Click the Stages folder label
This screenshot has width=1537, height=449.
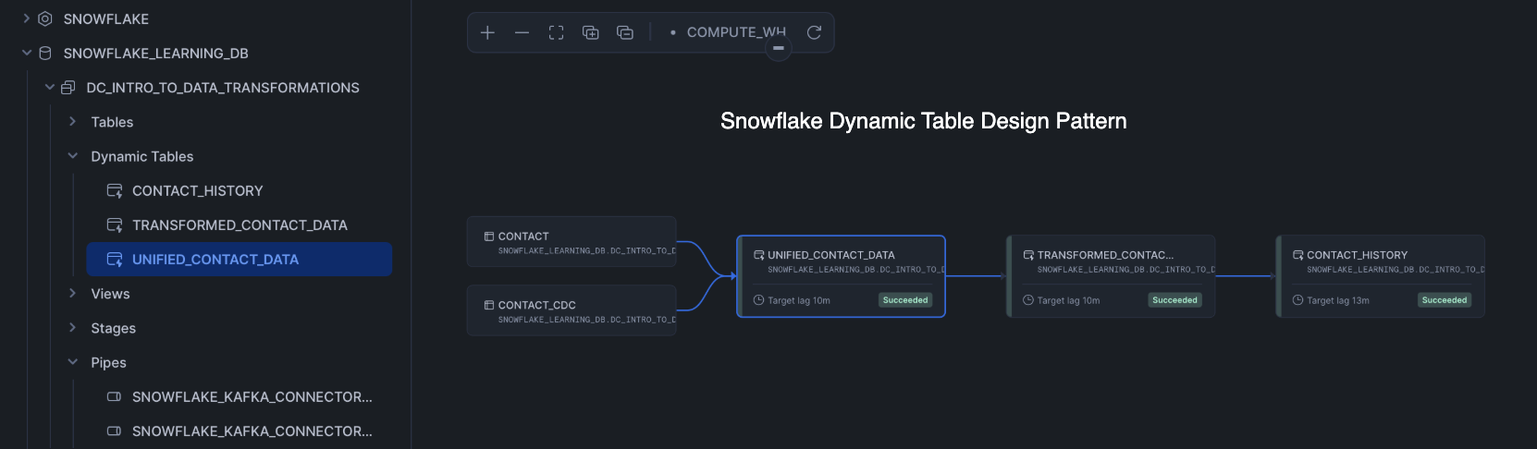pos(114,328)
